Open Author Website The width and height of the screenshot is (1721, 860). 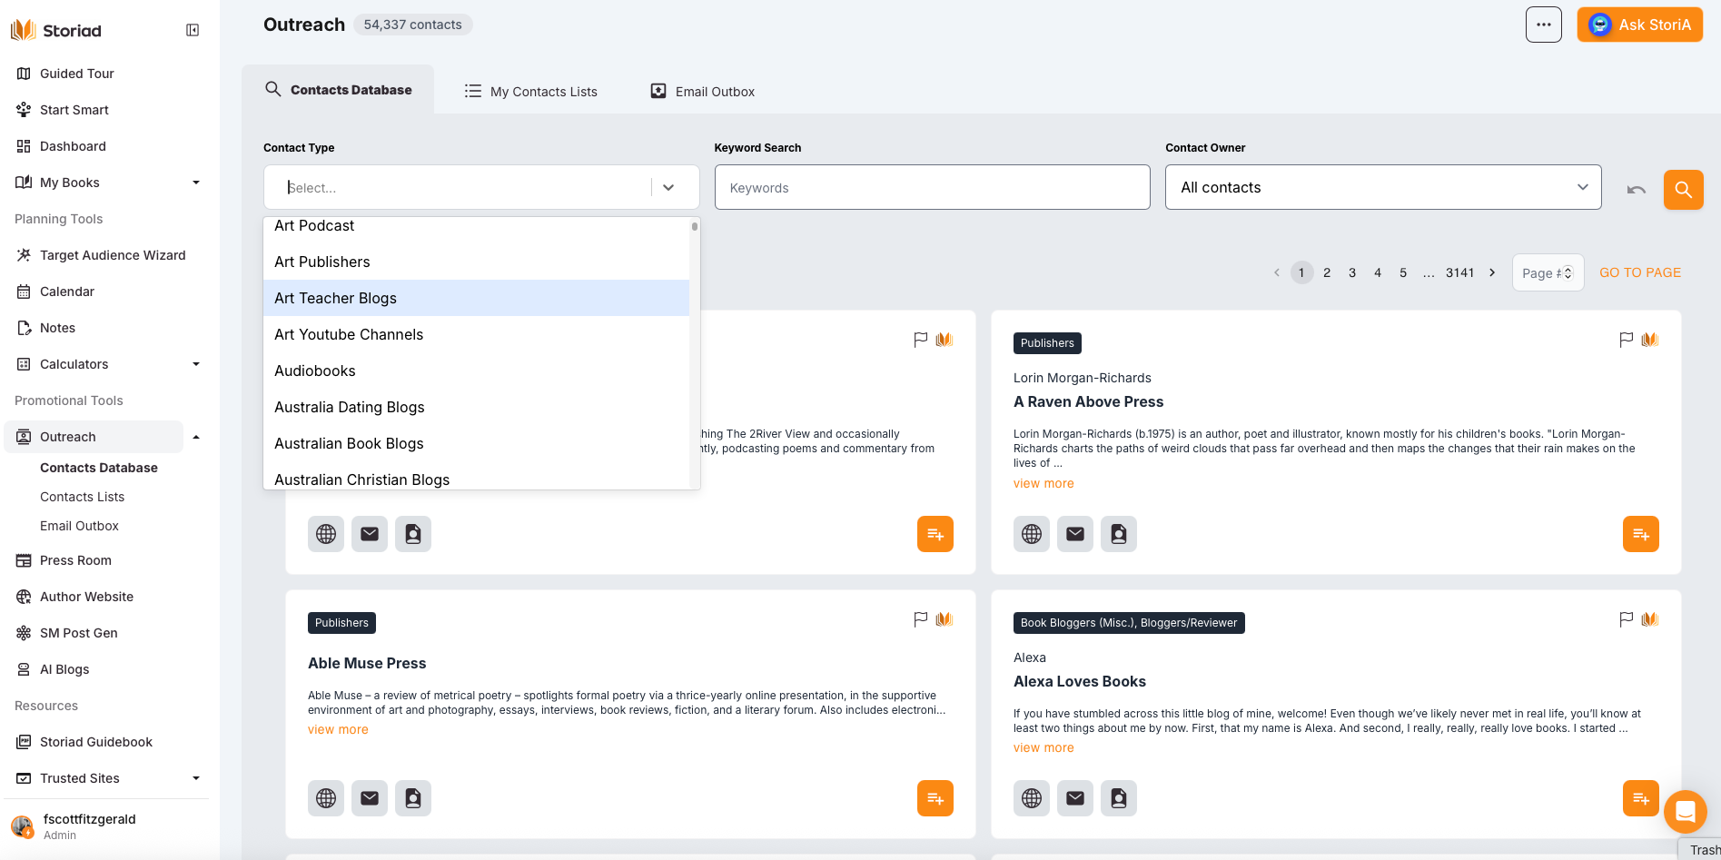[86, 597]
